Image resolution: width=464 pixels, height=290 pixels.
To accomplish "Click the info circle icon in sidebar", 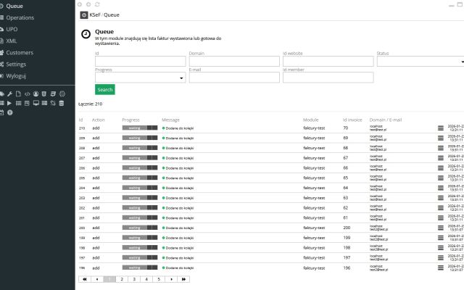I will click(x=10, y=112).
